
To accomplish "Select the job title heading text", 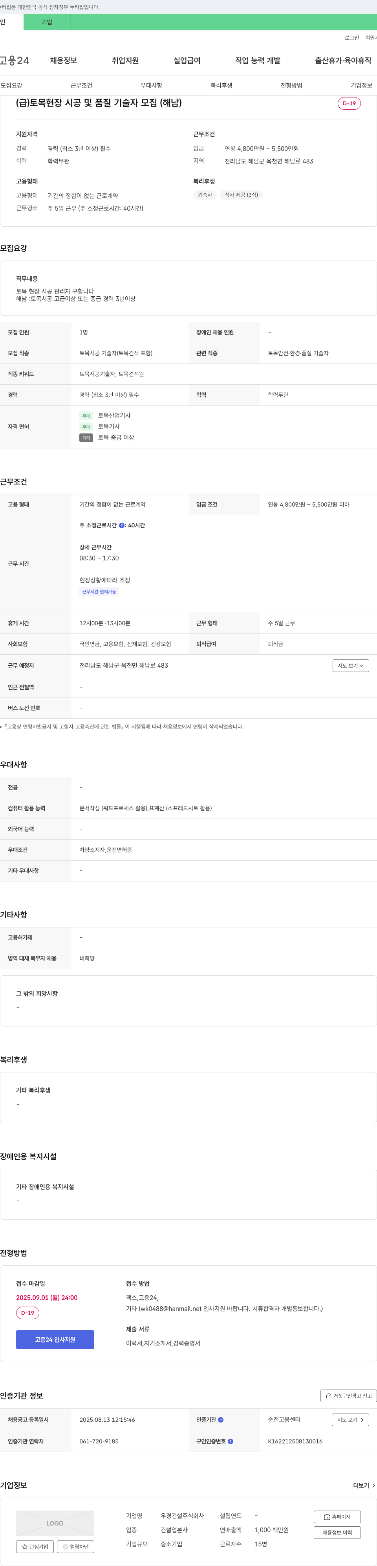I will (x=99, y=103).
